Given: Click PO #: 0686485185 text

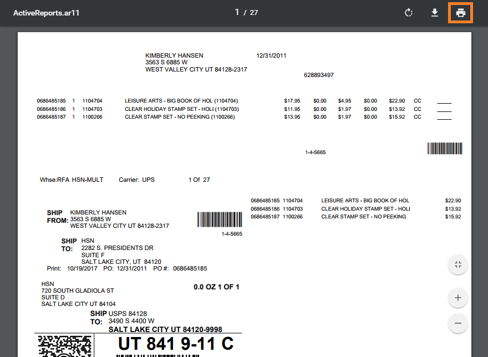Looking at the screenshot, I should 180,269.
